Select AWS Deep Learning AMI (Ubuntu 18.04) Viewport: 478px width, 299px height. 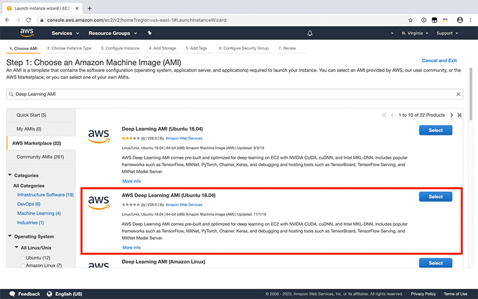pos(436,197)
